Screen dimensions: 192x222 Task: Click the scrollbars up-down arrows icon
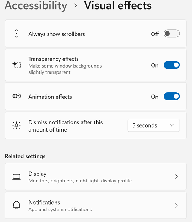tap(16, 34)
